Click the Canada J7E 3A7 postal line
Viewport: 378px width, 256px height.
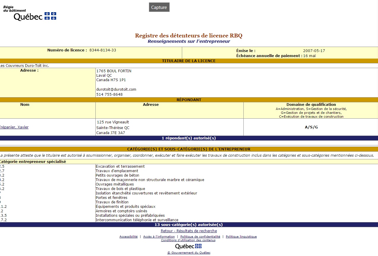click(111, 133)
